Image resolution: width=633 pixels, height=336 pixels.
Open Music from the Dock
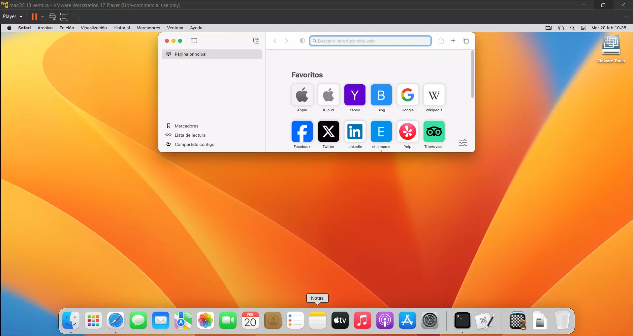pos(363,320)
